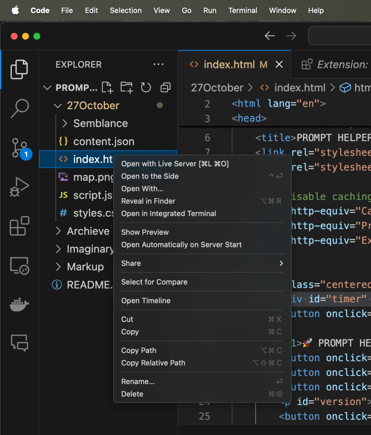Click New Folder icon in Explorer header
The image size is (371, 435).
pos(127,88)
